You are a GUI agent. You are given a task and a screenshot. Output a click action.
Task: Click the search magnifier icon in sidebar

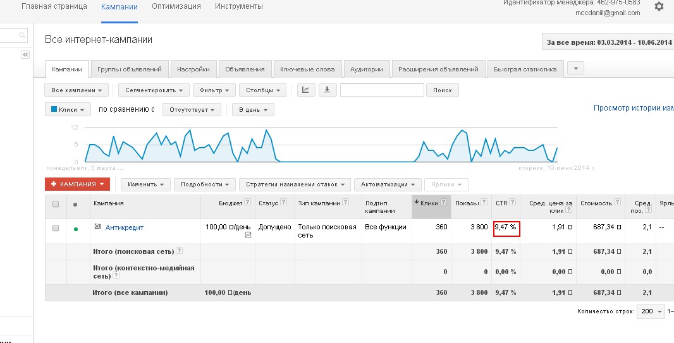[22, 35]
